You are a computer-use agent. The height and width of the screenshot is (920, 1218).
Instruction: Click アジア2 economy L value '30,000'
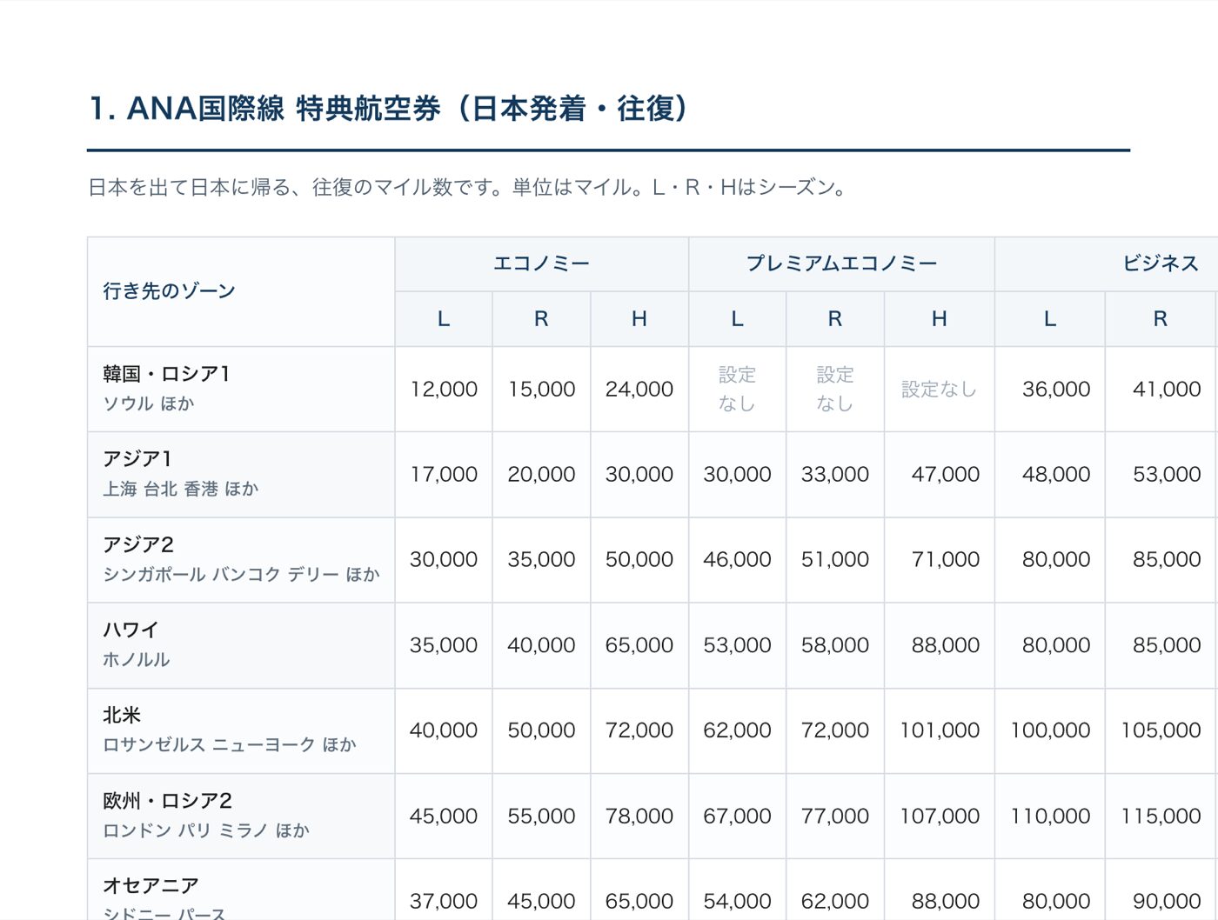(444, 560)
